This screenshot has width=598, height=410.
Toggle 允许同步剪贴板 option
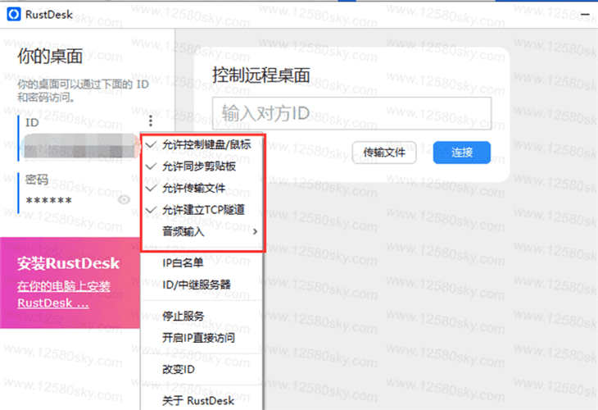point(202,166)
